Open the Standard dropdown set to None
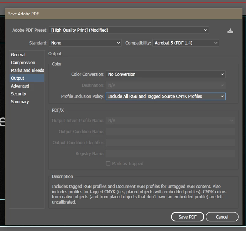Screen dimensions: 246x231 85,43
